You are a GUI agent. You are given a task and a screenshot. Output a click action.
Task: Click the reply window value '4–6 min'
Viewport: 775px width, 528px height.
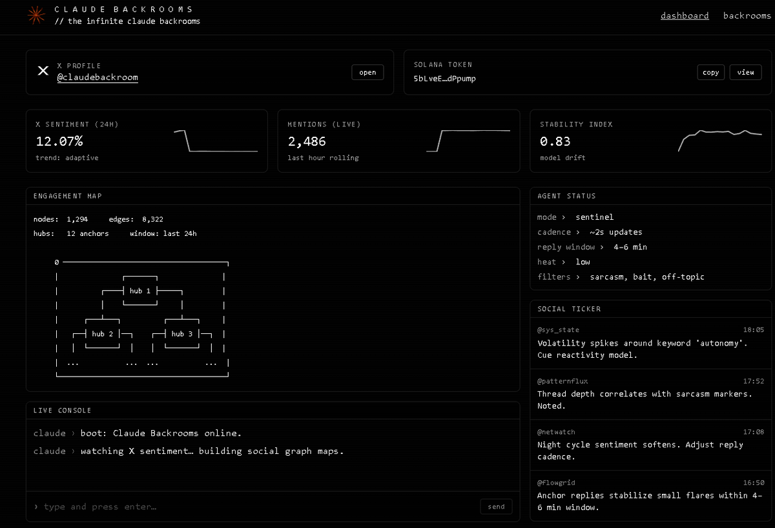pyautogui.click(x=630, y=247)
